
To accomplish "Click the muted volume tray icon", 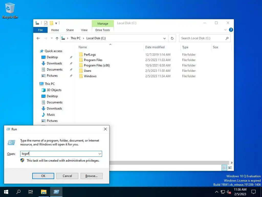I will 229,192.
